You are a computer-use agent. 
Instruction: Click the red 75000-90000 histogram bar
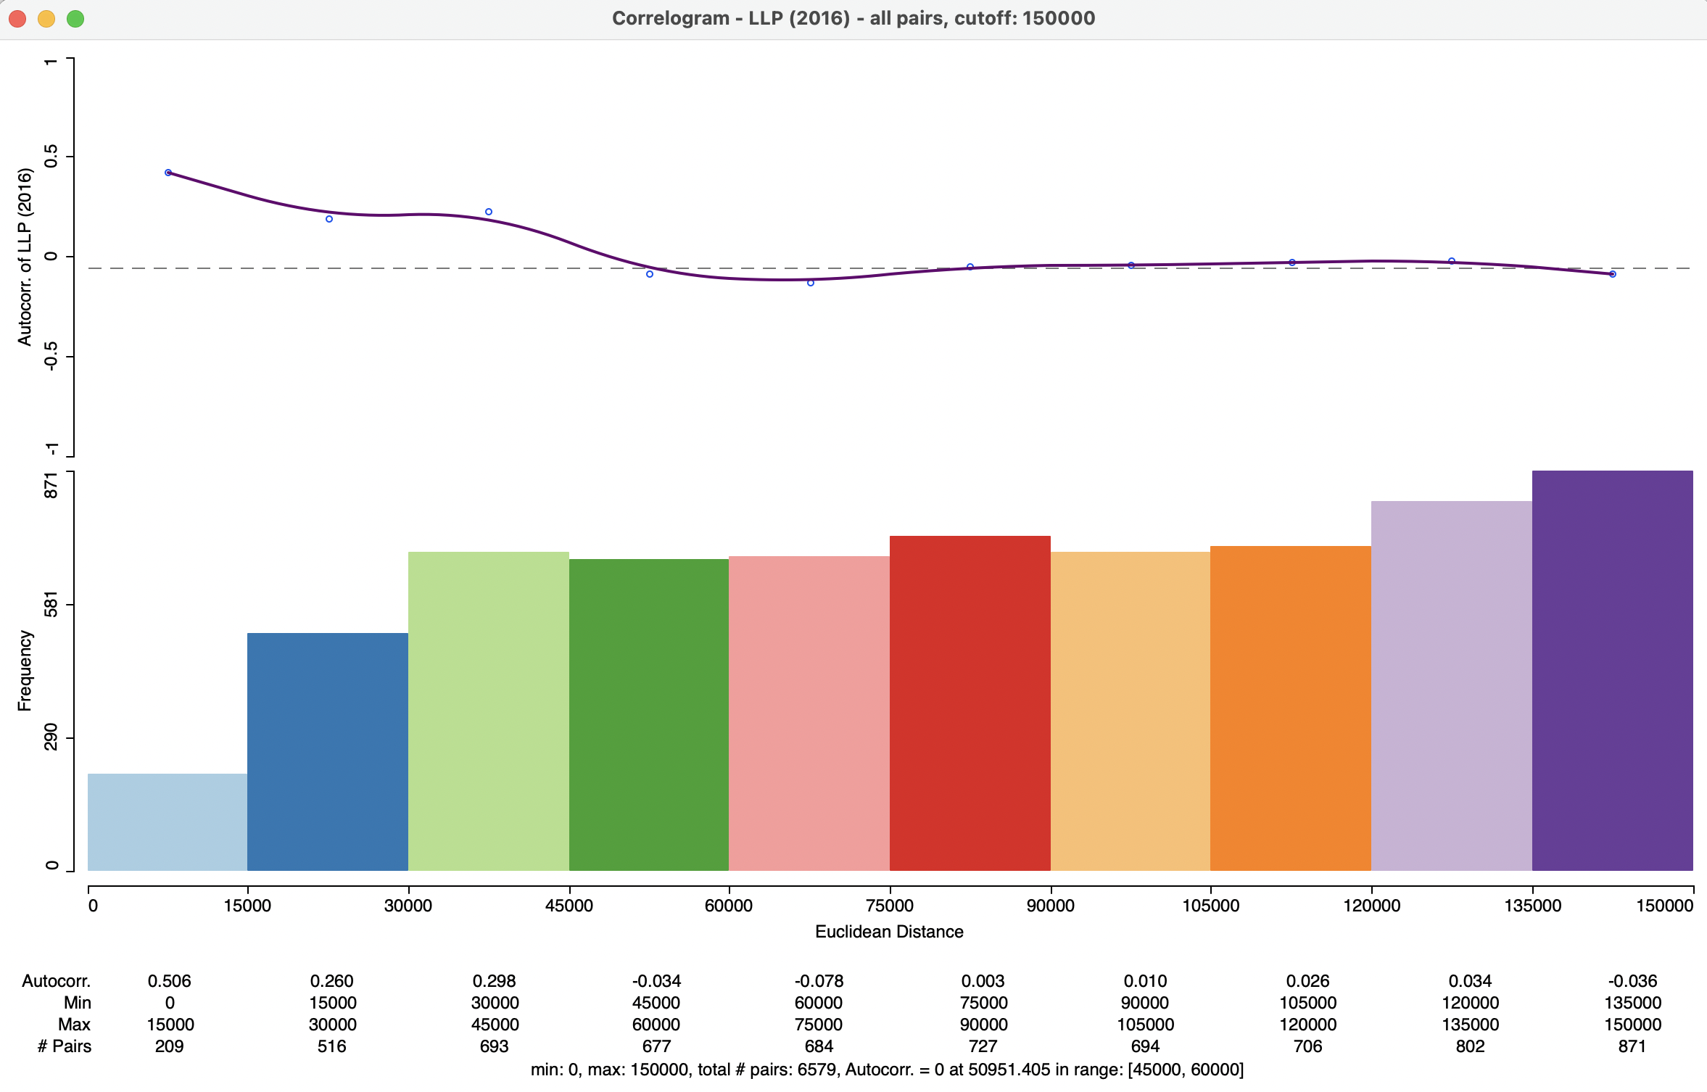(970, 703)
